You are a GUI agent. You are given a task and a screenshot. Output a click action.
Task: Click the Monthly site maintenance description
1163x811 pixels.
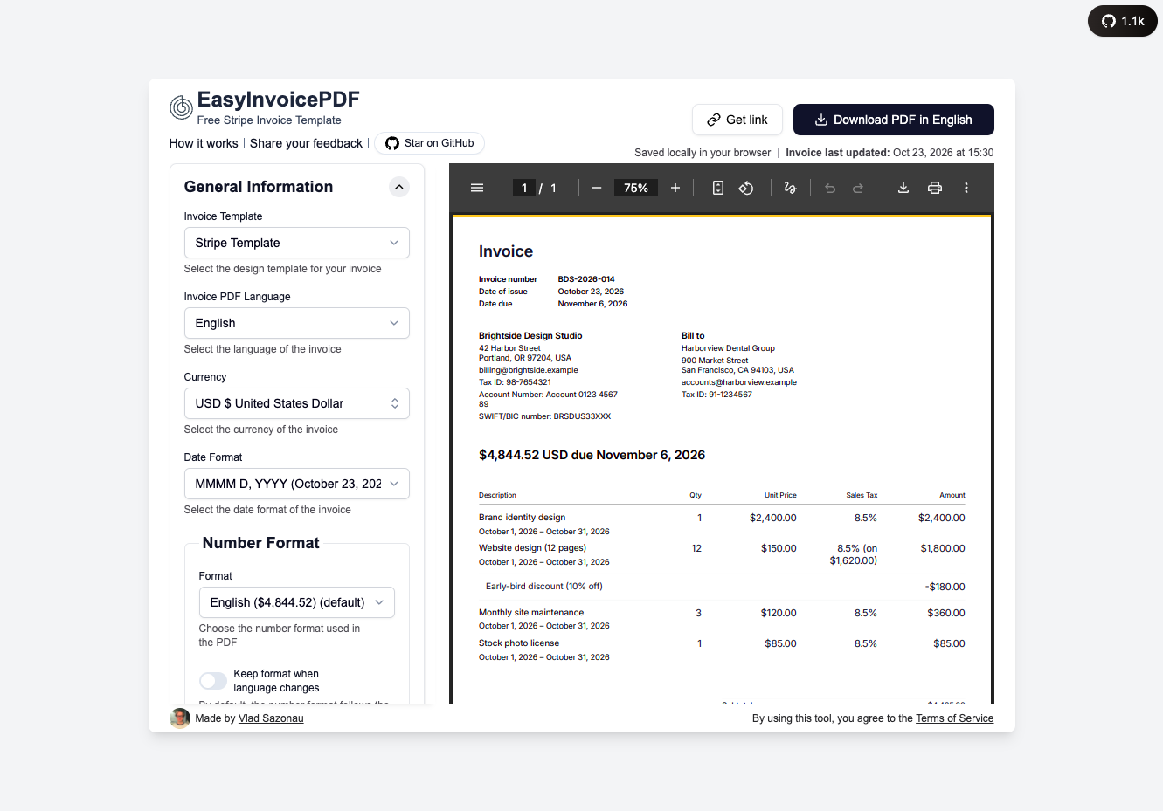click(531, 613)
